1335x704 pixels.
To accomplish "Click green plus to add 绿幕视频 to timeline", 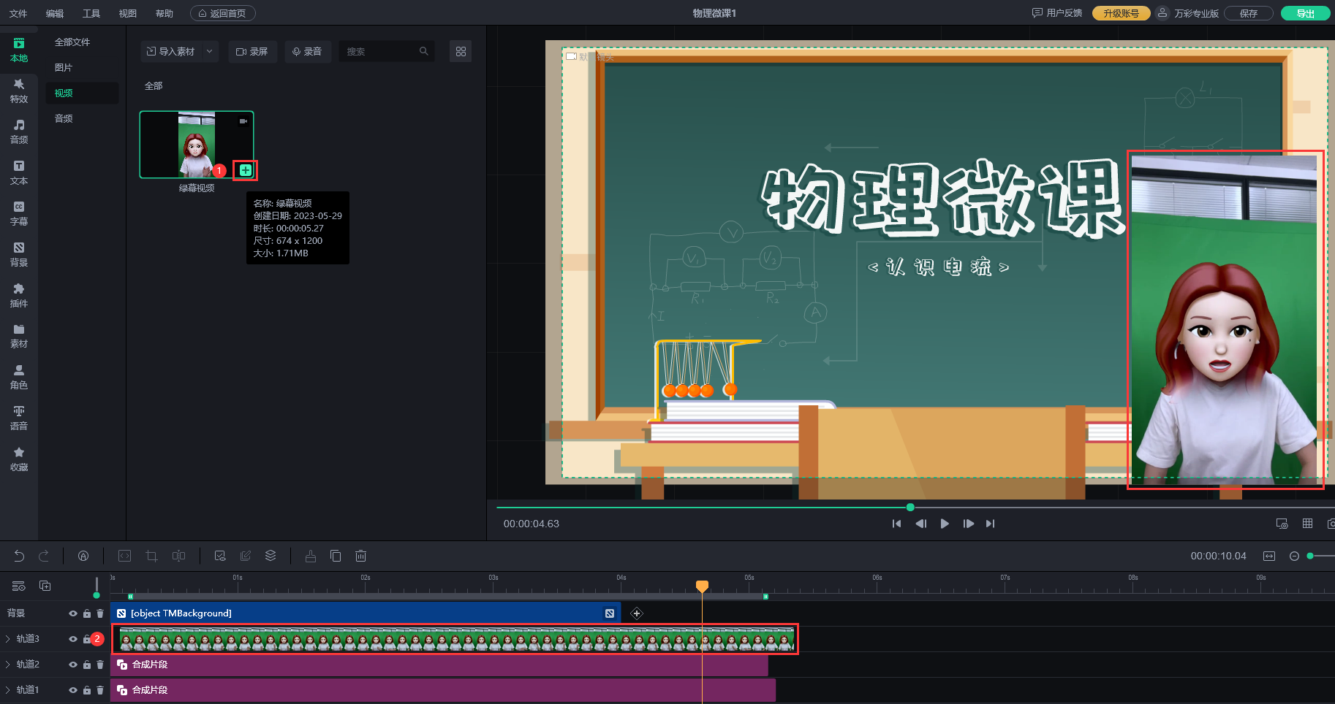I will click(x=246, y=170).
